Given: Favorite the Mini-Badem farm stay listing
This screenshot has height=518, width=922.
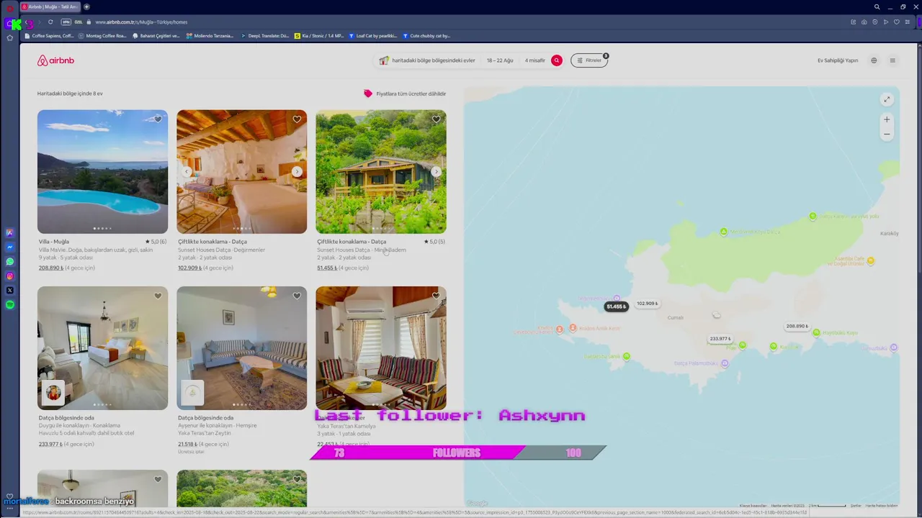Looking at the screenshot, I should pos(436,119).
